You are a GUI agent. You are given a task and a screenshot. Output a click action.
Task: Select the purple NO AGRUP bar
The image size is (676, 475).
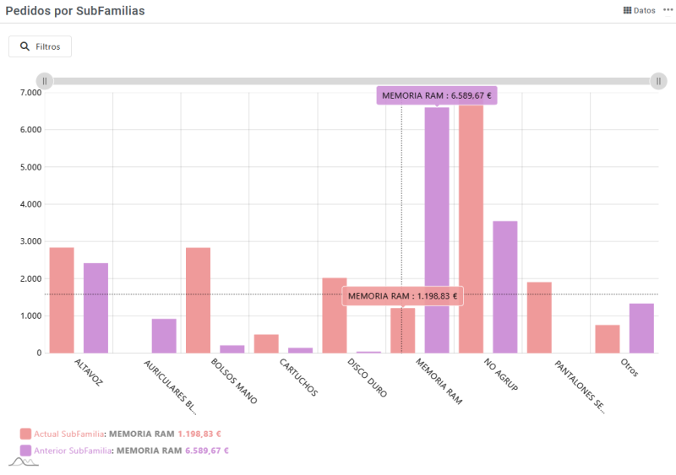[504, 287]
